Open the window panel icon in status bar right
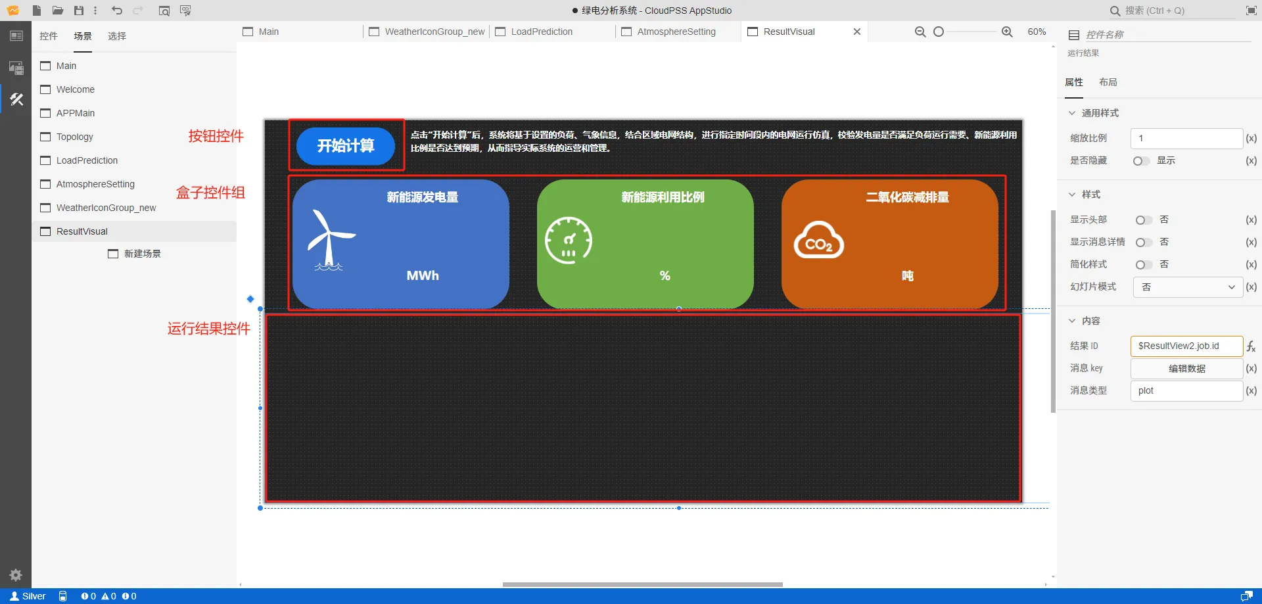The image size is (1262, 604). (x=1246, y=596)
